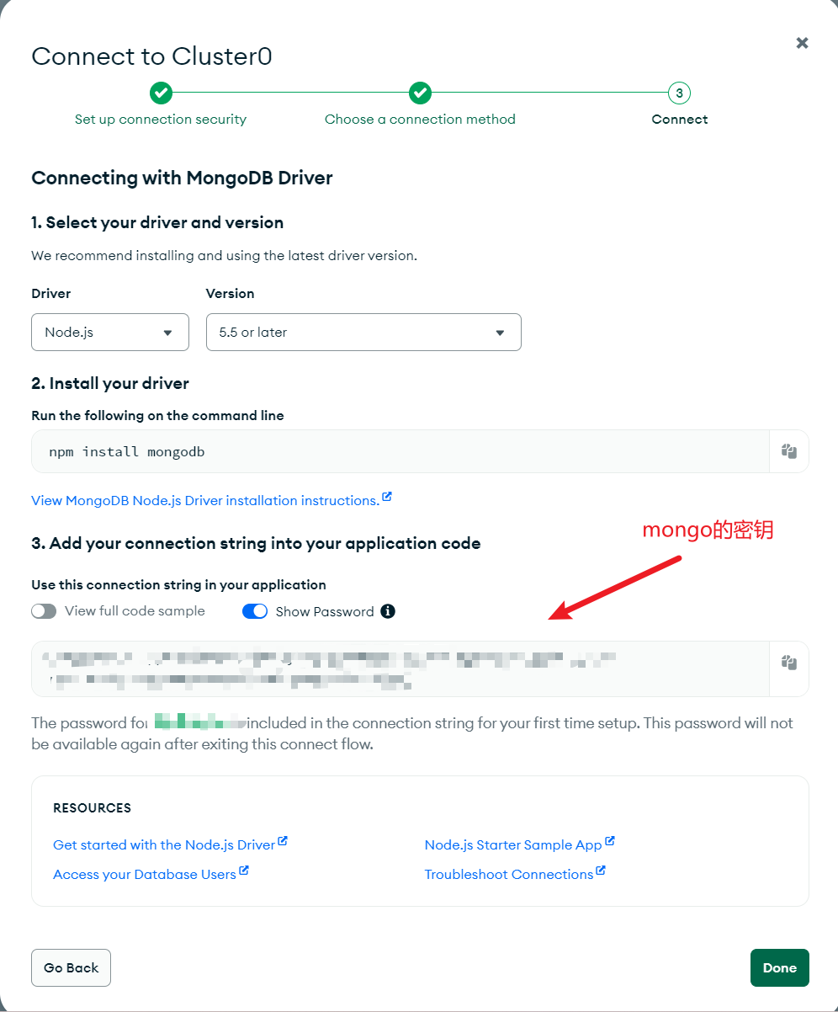Image resolution: width=838 pixels, height=1012 pixels.
Task: Click the connection method step checkmark
Action: click(x=420, y=93)
